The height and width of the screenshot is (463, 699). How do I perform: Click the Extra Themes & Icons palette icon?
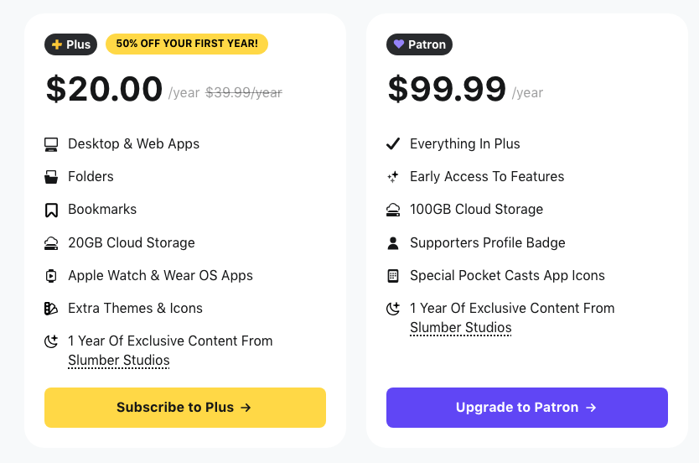[51, 309]
